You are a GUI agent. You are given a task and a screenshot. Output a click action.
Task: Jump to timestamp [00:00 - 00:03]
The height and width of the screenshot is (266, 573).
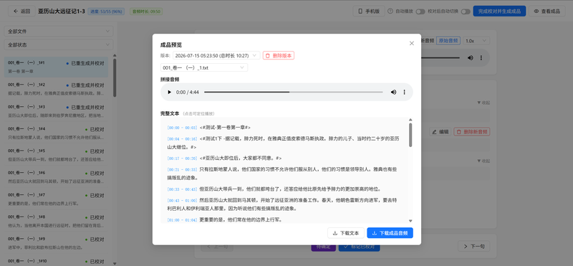click(182, 128)
